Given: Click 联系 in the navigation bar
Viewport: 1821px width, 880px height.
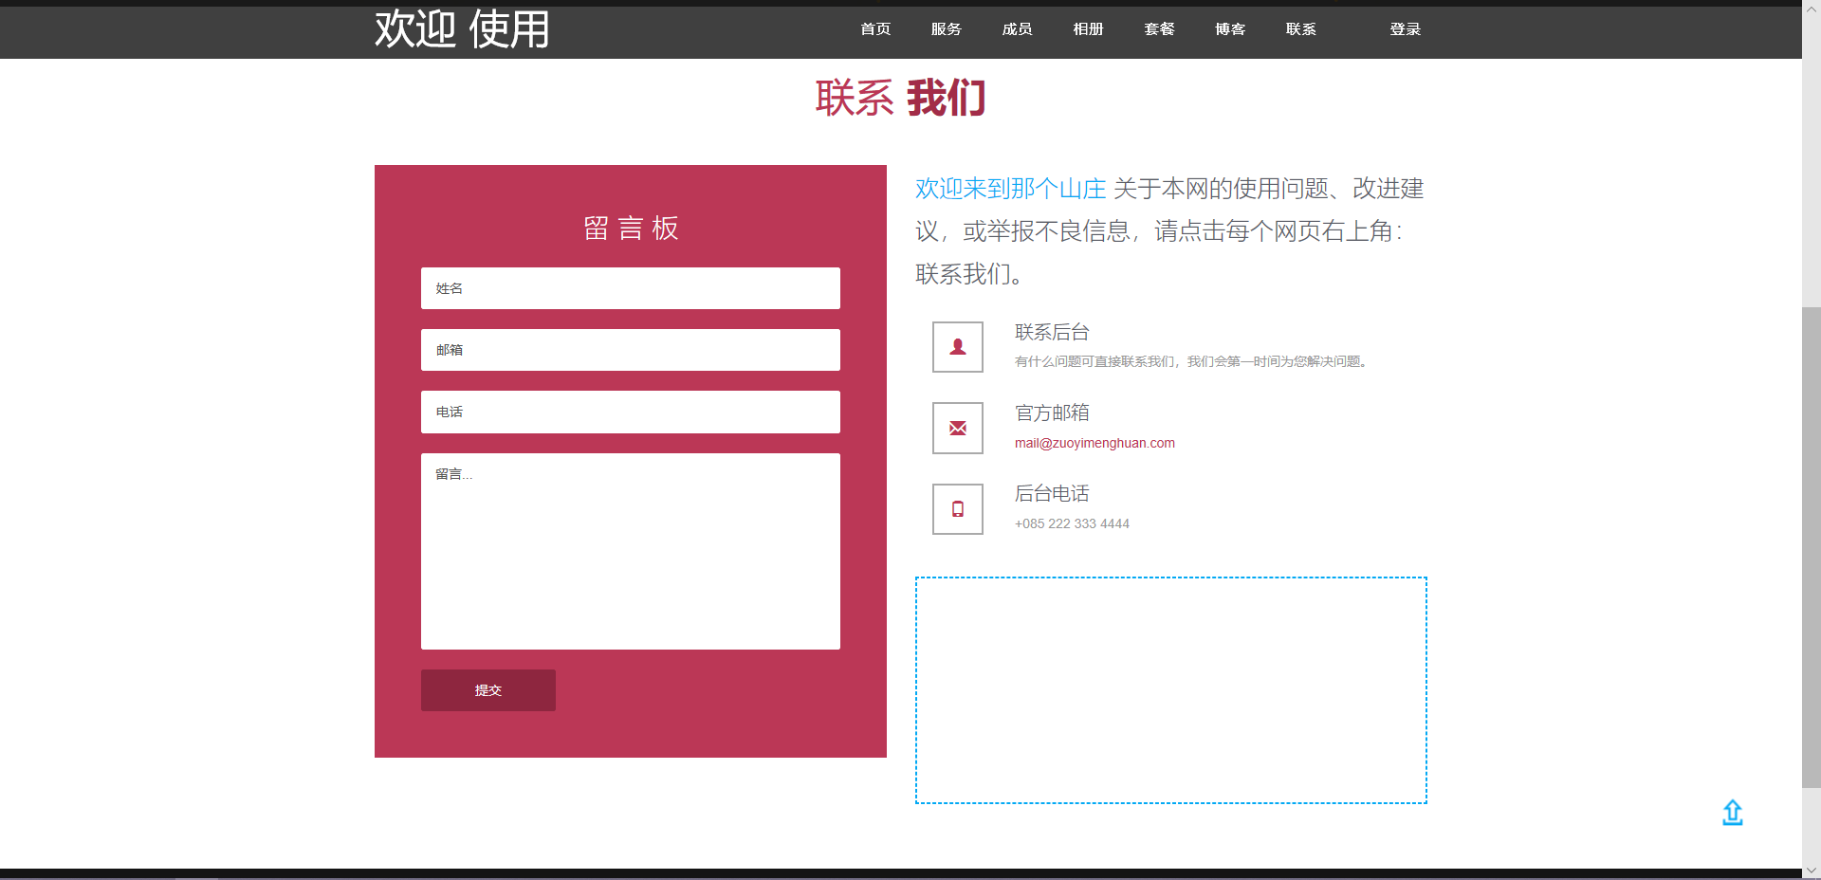Looking at the screenshot, I should pyautogui.click(x=1300, y=29).
